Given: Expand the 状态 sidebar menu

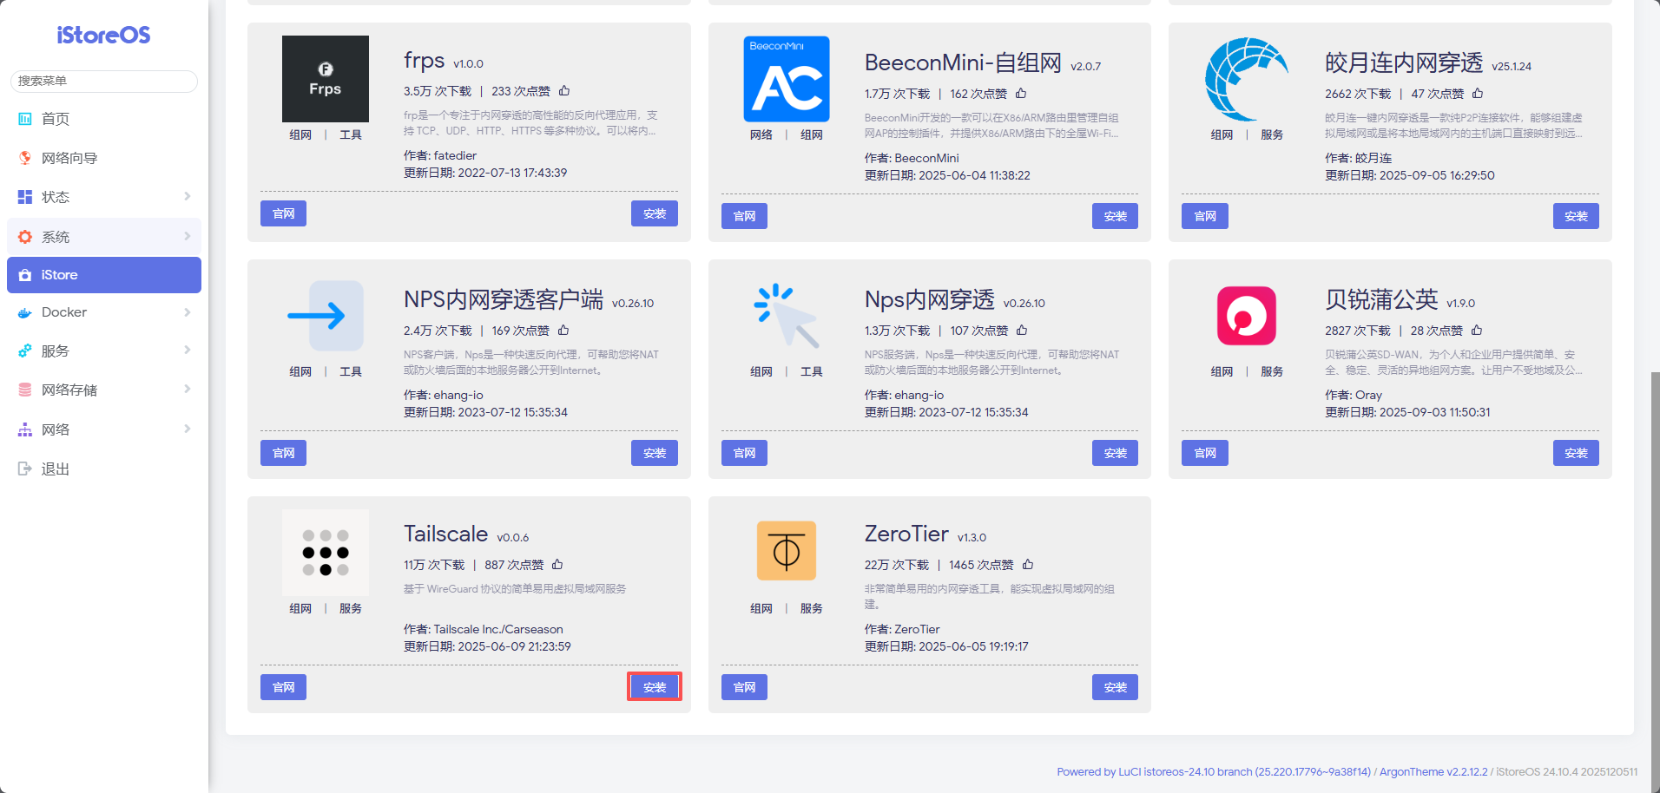Looking at the screenshot, I should click(103, 196).
